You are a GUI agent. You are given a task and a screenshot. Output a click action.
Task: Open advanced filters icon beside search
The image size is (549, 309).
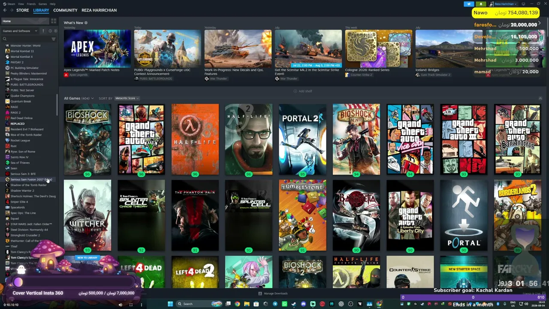coord(54,39)
